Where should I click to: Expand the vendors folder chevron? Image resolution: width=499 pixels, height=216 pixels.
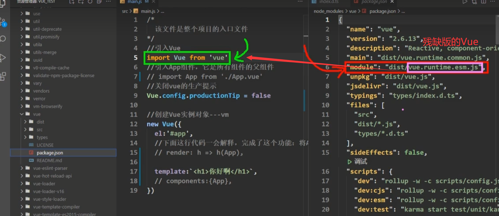pos(22,91)
